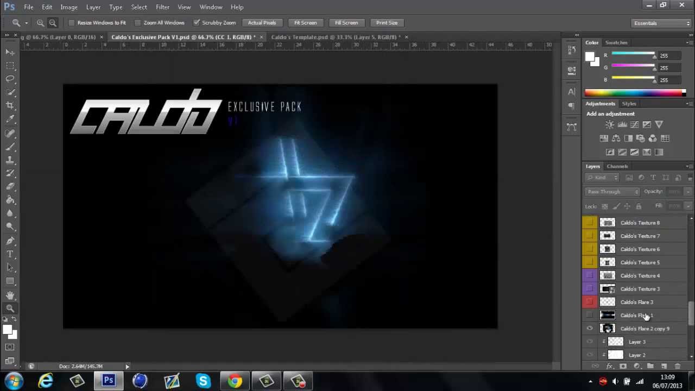Click the Caldo's Texture 6 layer thumbnail
The width and height of the screenshot is (695, 391).
click(x=608, y=249)
